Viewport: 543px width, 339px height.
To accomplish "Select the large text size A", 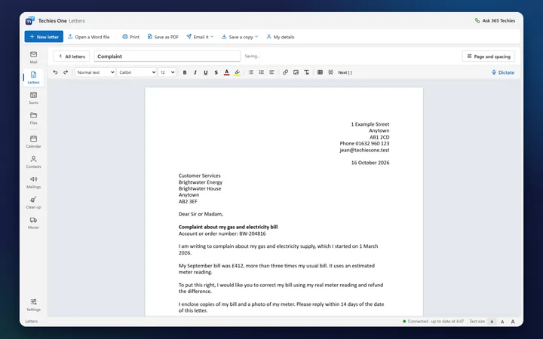I will click(x=513, y=322).
